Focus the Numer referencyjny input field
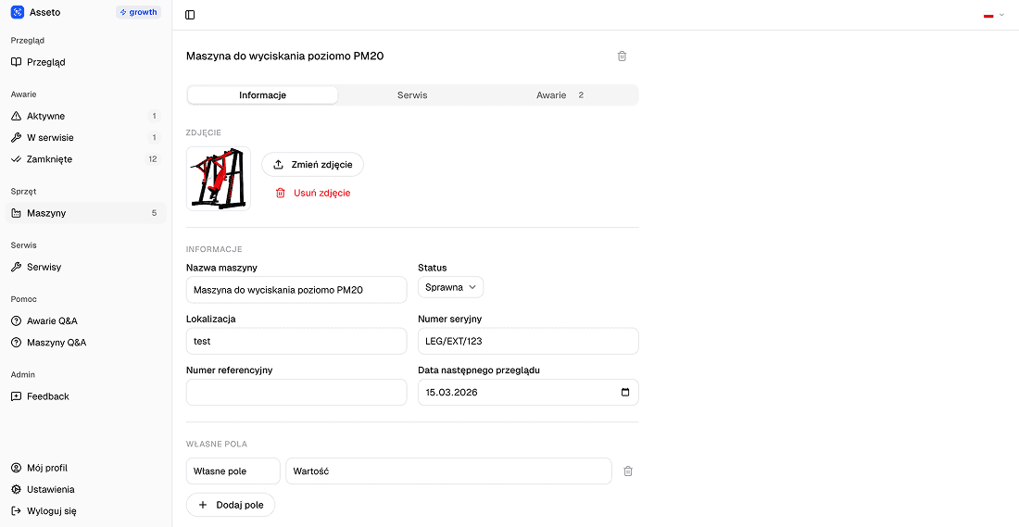 pyautogui.click(x=296, y=393)
